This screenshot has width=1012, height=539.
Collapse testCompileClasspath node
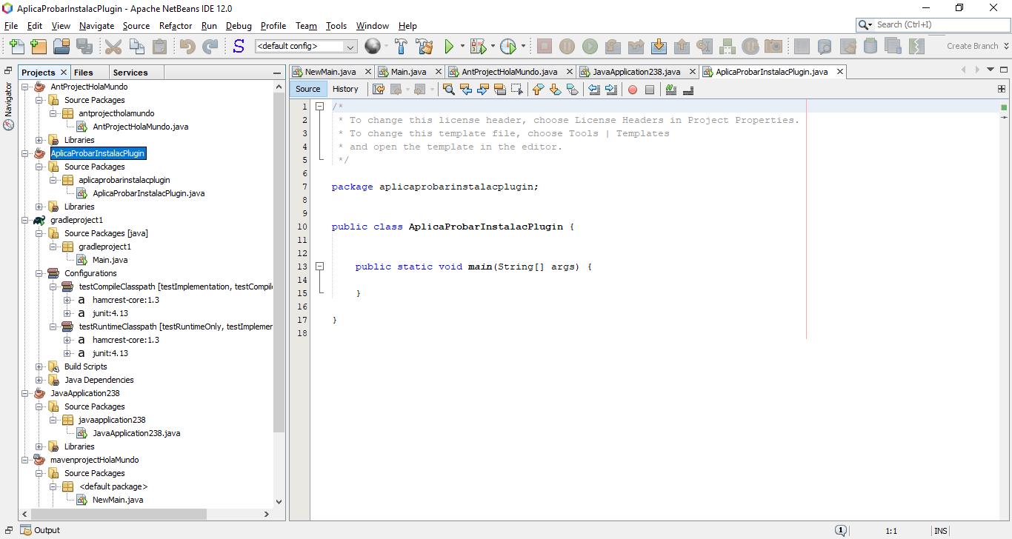tap(53, 287)
